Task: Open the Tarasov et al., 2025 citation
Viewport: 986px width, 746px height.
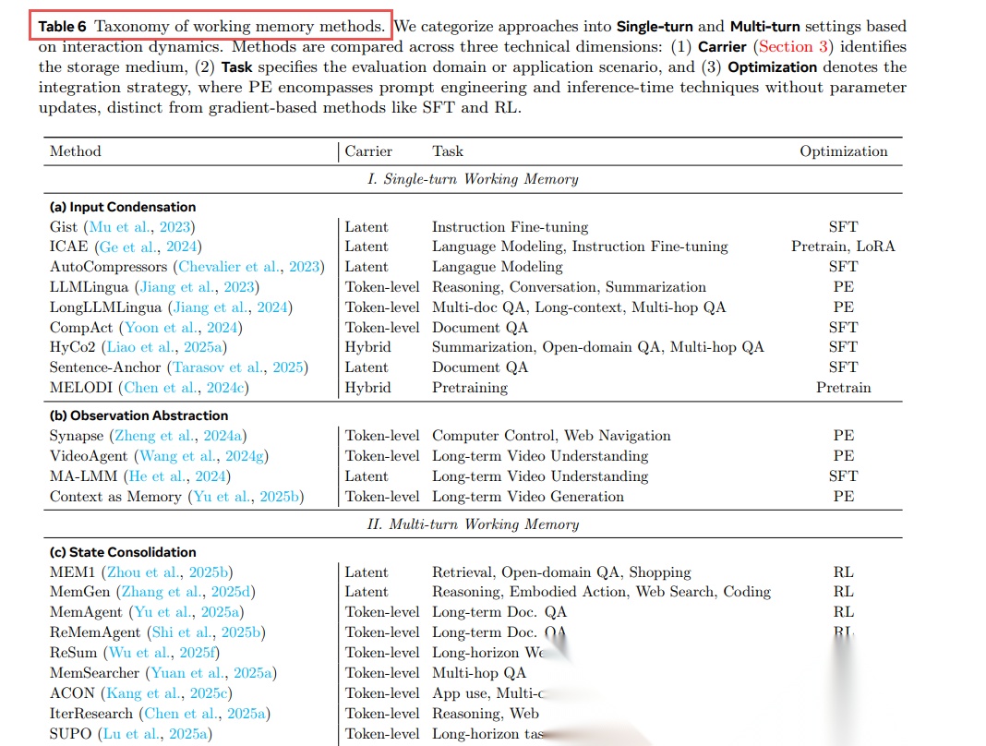Action: [x=238, y=367]
